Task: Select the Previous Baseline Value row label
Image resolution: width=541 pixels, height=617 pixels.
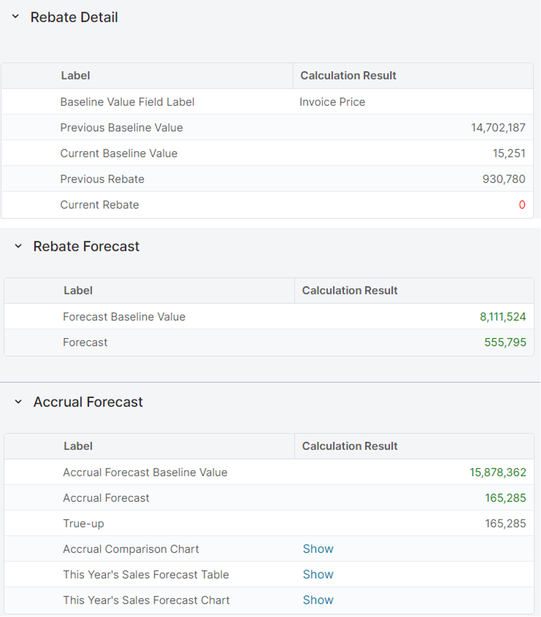Action: 121,128
